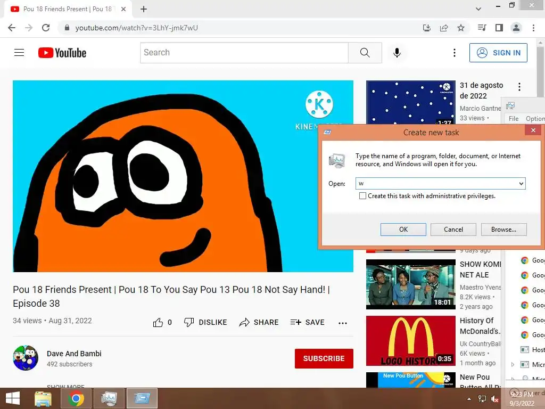545x409 pixels.
Task: Open the Chrome media control icon
Action: [482, 28]
